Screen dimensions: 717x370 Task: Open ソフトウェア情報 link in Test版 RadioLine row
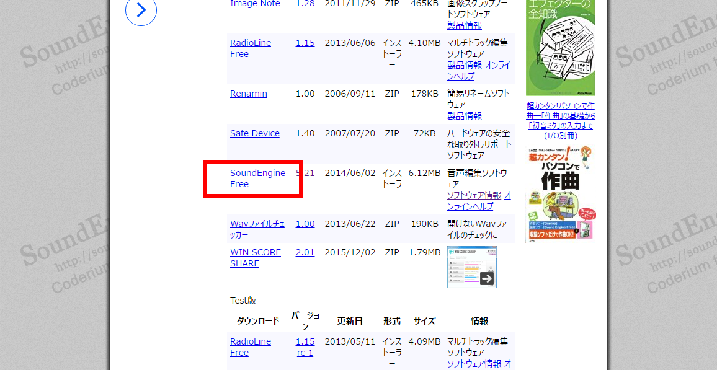click(474, 364)
